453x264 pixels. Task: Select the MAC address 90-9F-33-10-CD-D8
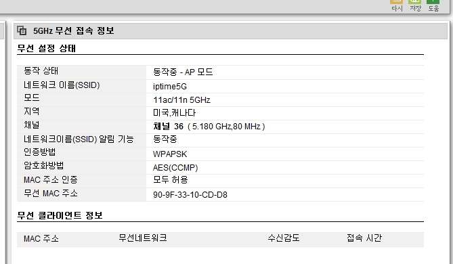[x=190, y=195]
